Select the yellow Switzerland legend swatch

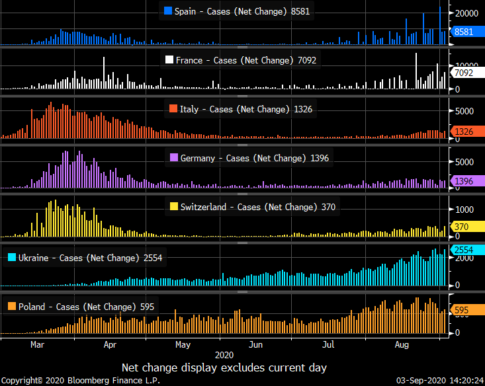click(175, 207)
